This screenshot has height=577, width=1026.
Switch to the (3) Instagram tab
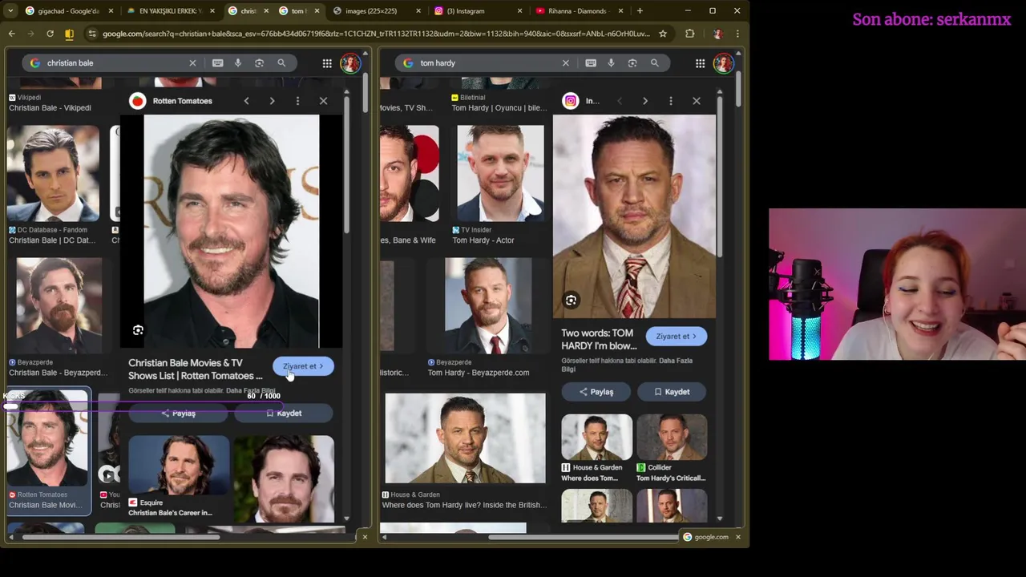(478, 10)
